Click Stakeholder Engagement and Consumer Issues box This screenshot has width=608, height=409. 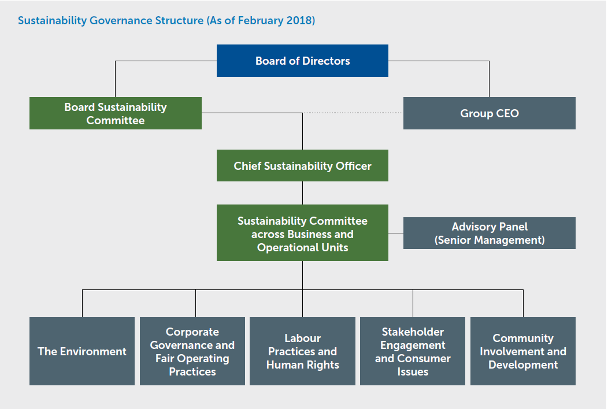413,351
